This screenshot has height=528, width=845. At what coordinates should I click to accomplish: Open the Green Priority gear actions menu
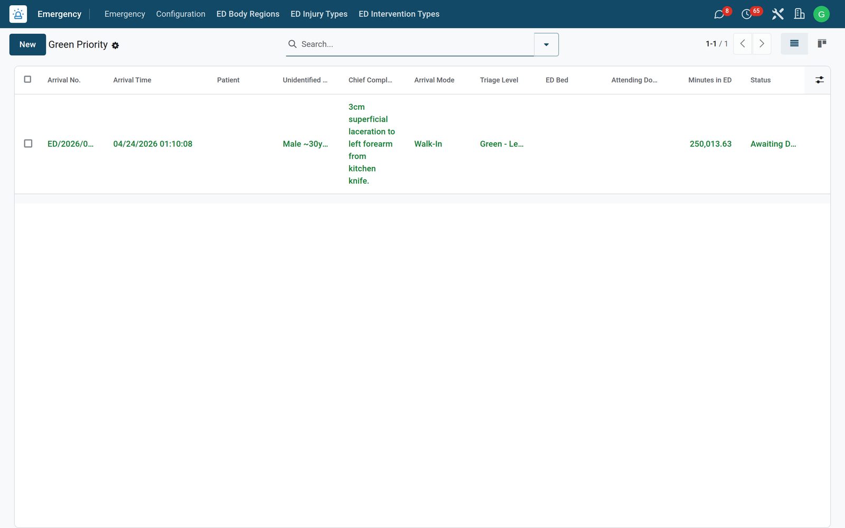click(x=115, y=45)
